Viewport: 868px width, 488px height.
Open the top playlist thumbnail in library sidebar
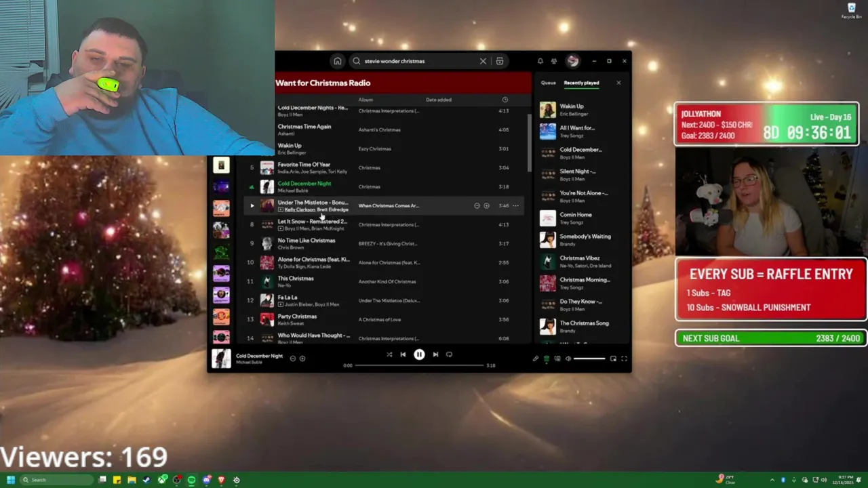[x=221, y=165]
